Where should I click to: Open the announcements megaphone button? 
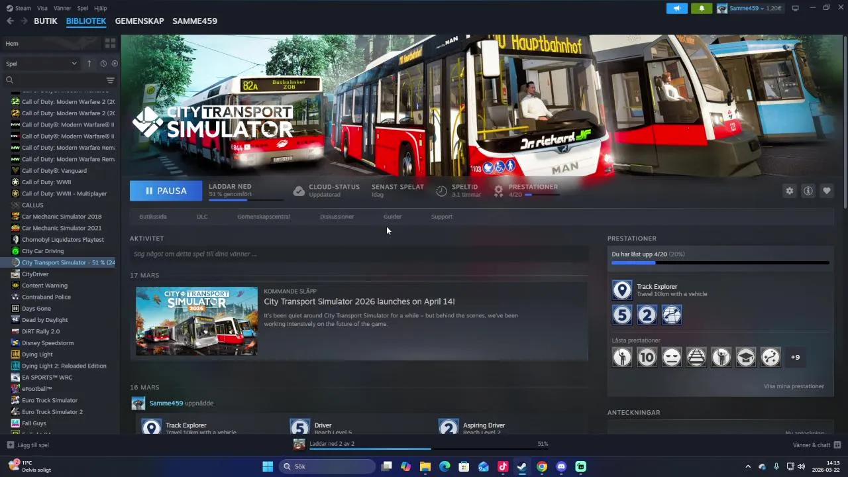676,8
